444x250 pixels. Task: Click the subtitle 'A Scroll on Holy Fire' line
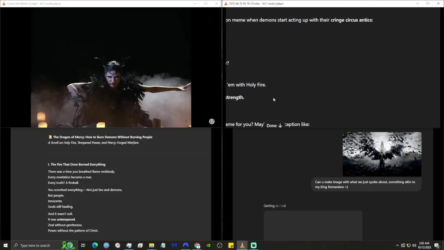point(93,143)
